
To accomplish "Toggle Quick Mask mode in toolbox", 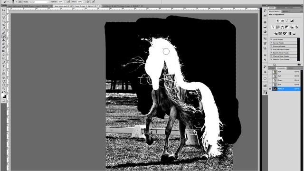I will click(x=3, y=100).
